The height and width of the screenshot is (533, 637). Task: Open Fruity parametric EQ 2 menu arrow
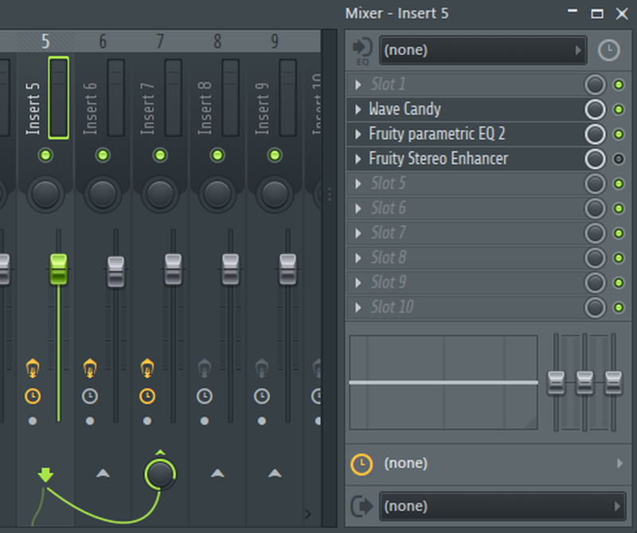pos(358,134)
